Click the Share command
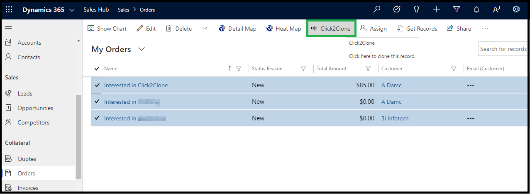 tap(459, 29)
